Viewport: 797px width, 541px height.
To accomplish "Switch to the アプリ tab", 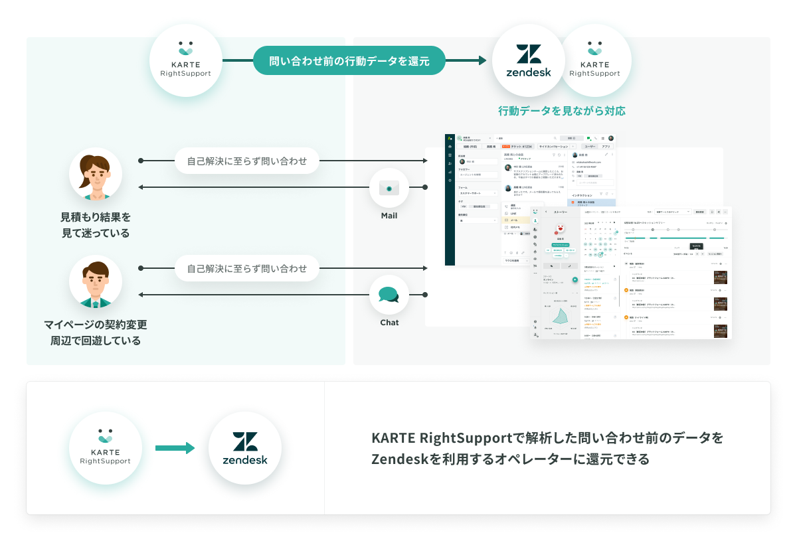I will click(606, 147).
